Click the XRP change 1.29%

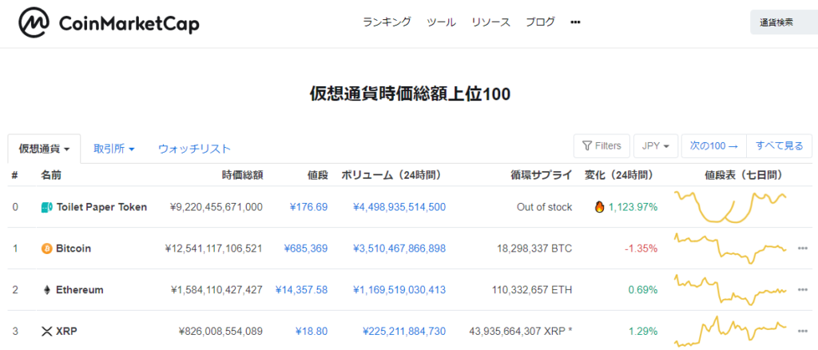(643, 331)
